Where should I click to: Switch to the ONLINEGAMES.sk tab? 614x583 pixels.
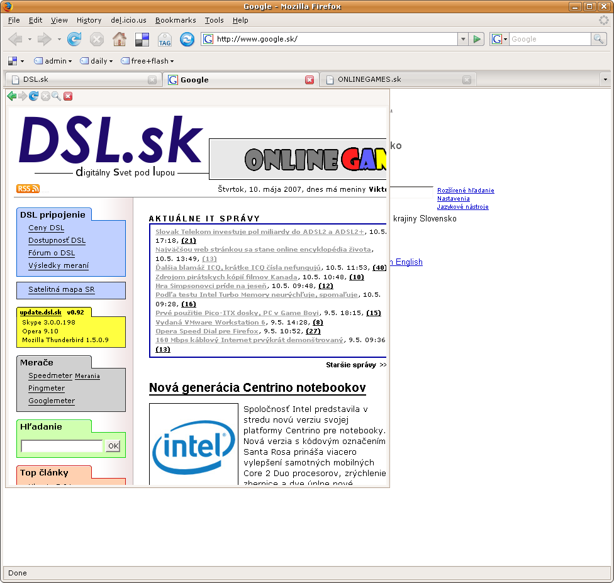point(398,79)
